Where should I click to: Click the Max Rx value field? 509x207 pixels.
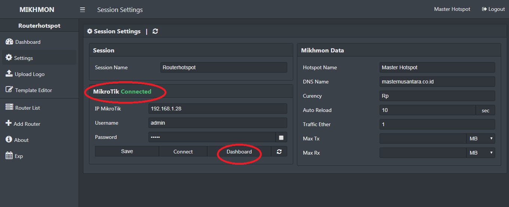point(423,153)
